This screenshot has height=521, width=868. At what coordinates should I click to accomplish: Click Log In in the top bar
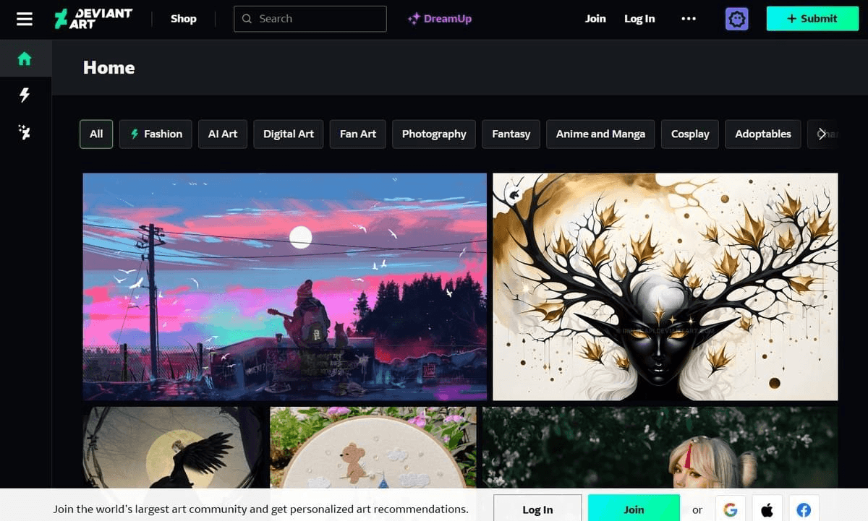[x=639, y=19]
